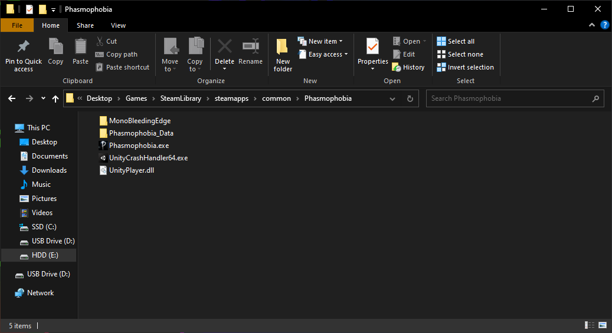Collapse the ribbon with the chevron
The image size is (612, 333).
coord(592,25)
